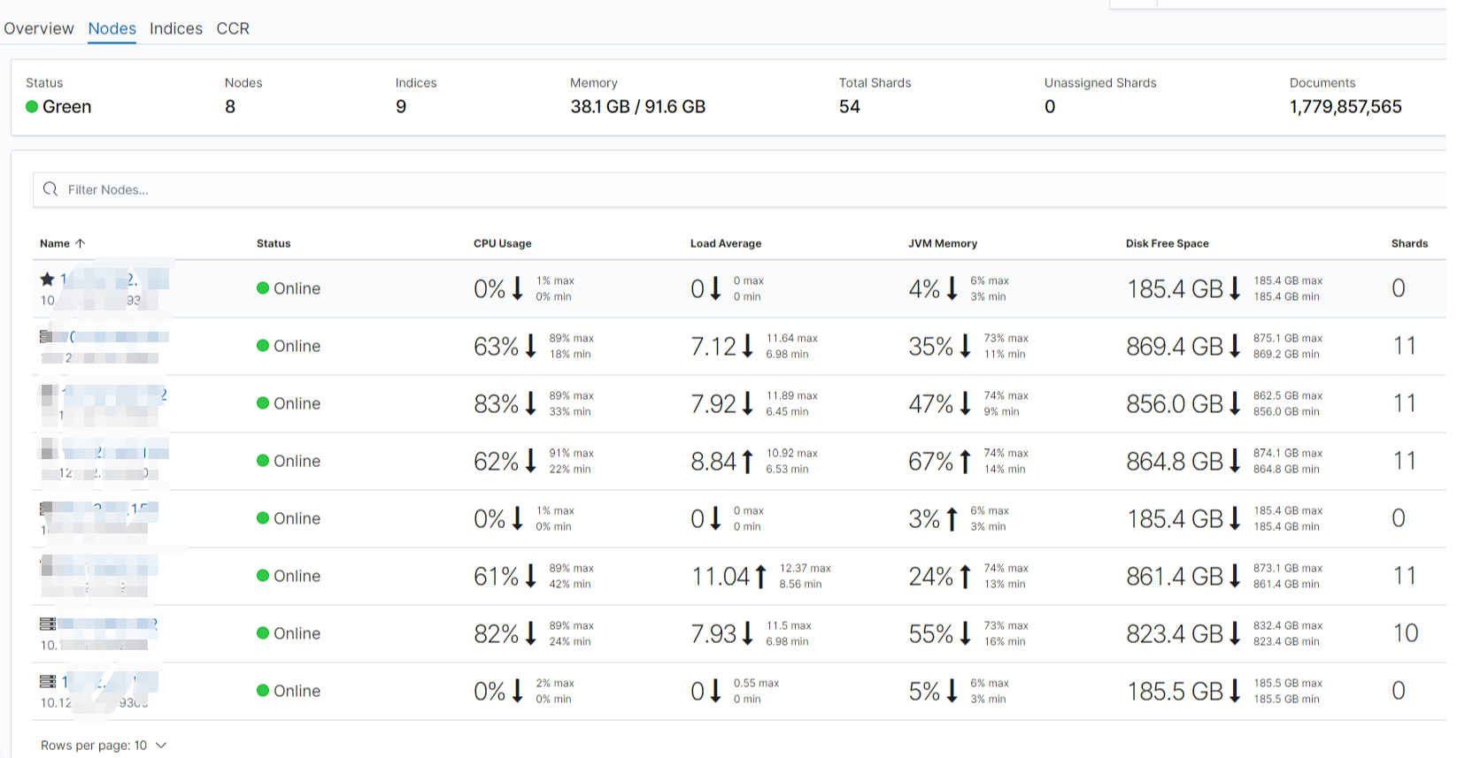Select the Nodes tab

(x=112, y=28)
